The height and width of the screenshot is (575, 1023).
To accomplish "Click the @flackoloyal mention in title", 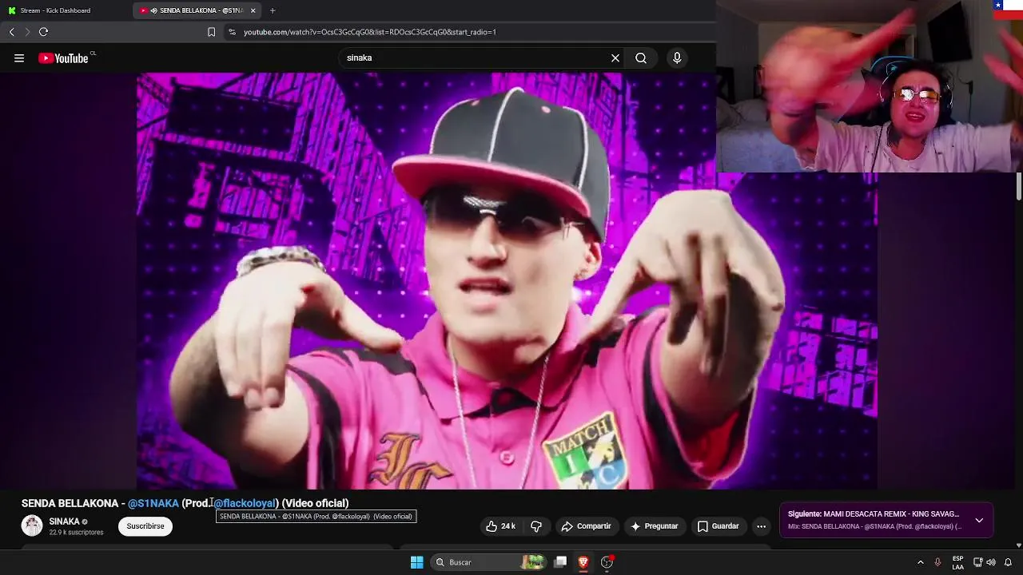I will [x=245, y=503].
